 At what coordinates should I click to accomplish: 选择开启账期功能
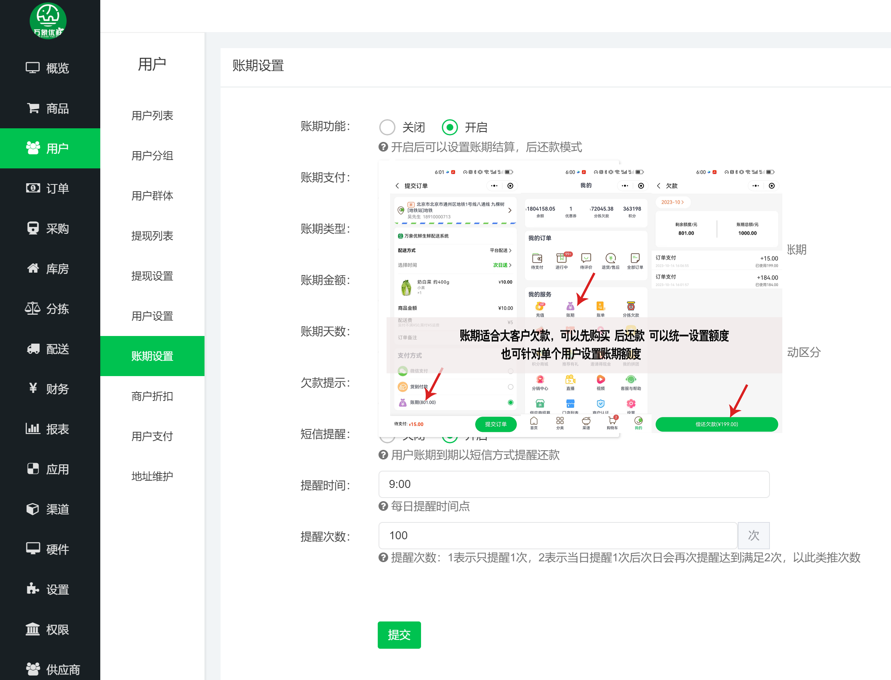point(450,127)
